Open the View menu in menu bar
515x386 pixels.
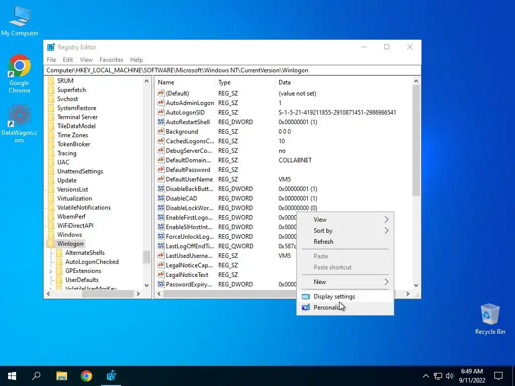(86, 60)
